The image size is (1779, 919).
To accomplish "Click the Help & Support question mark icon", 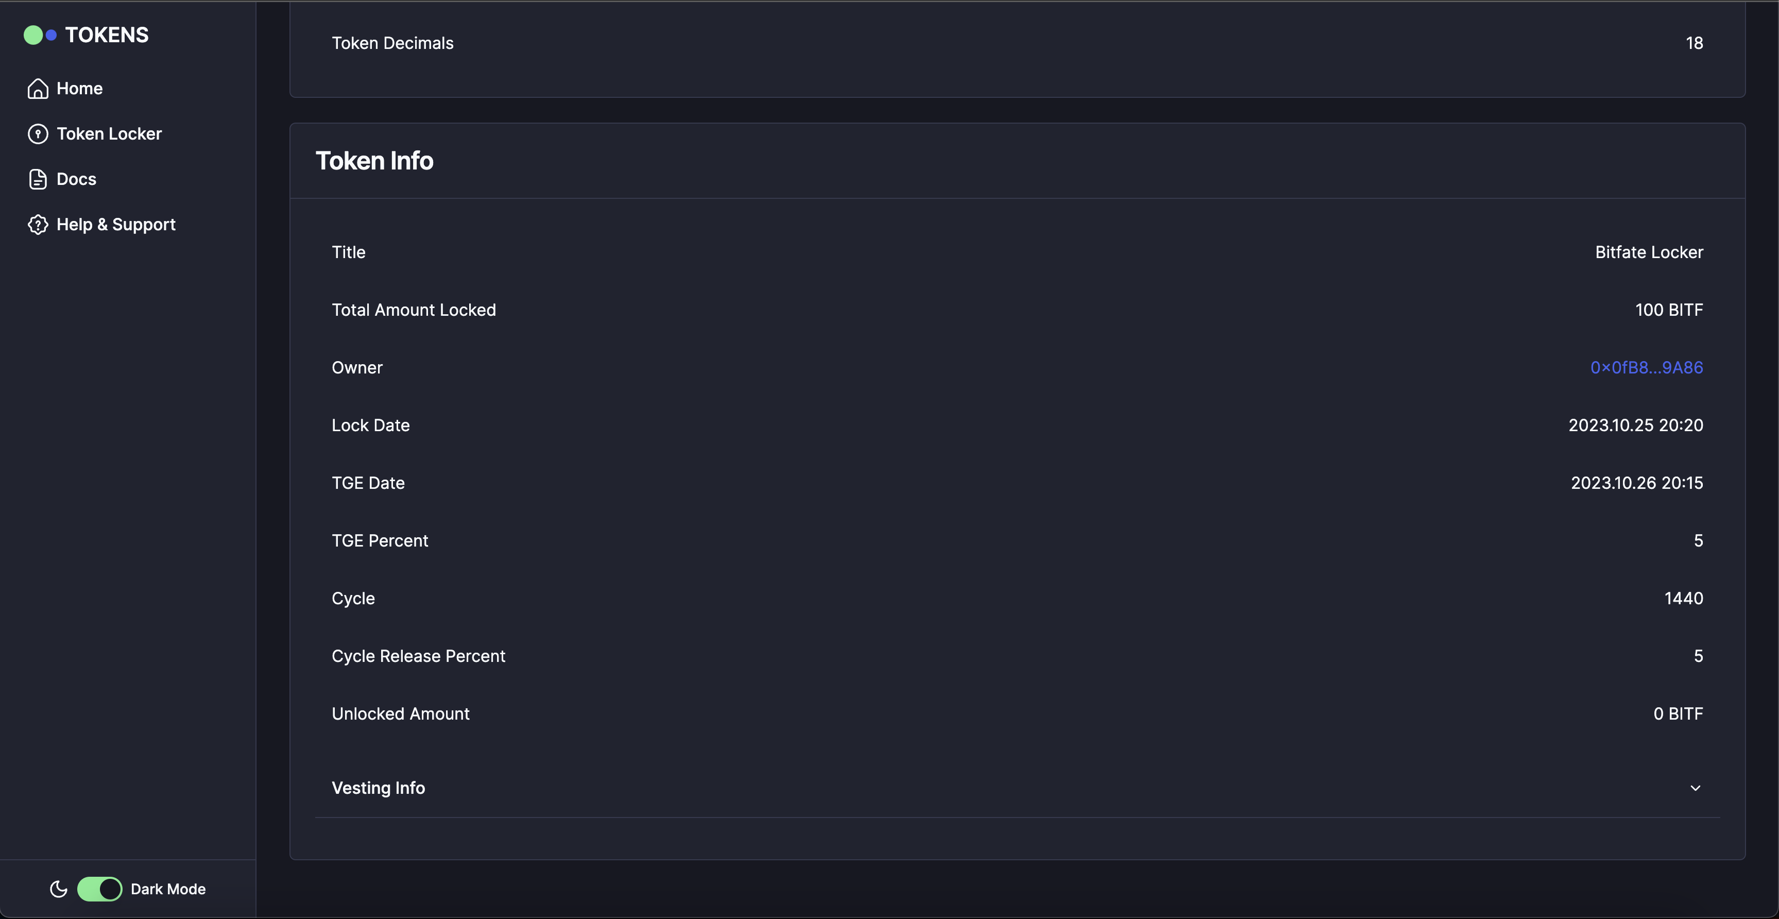I will [37, 225].
